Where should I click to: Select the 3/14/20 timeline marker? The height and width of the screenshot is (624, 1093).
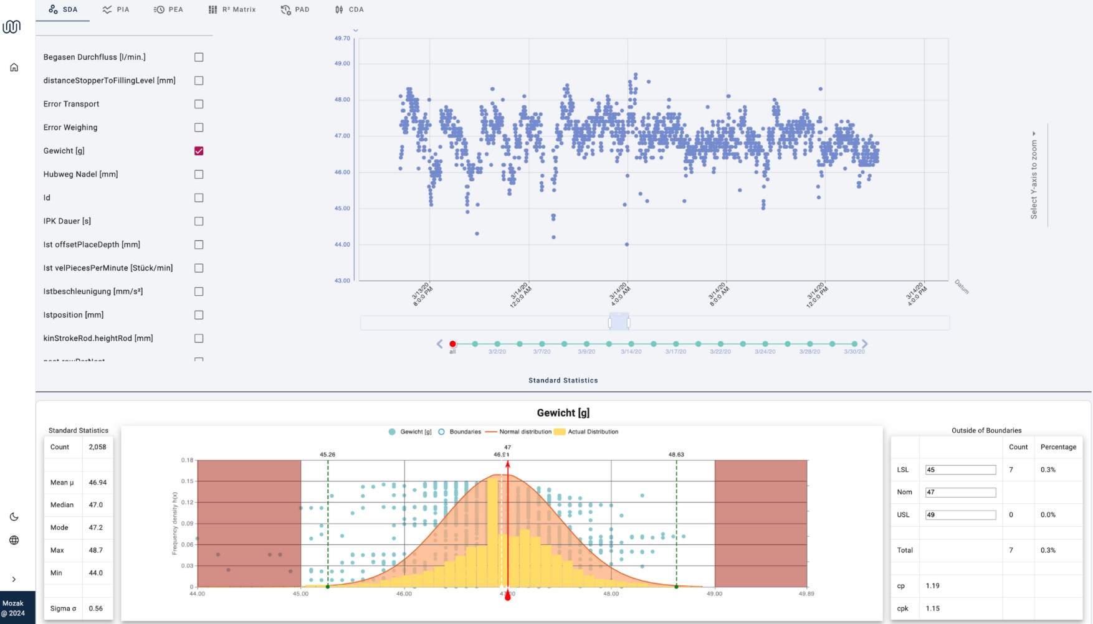click(631, 344)
